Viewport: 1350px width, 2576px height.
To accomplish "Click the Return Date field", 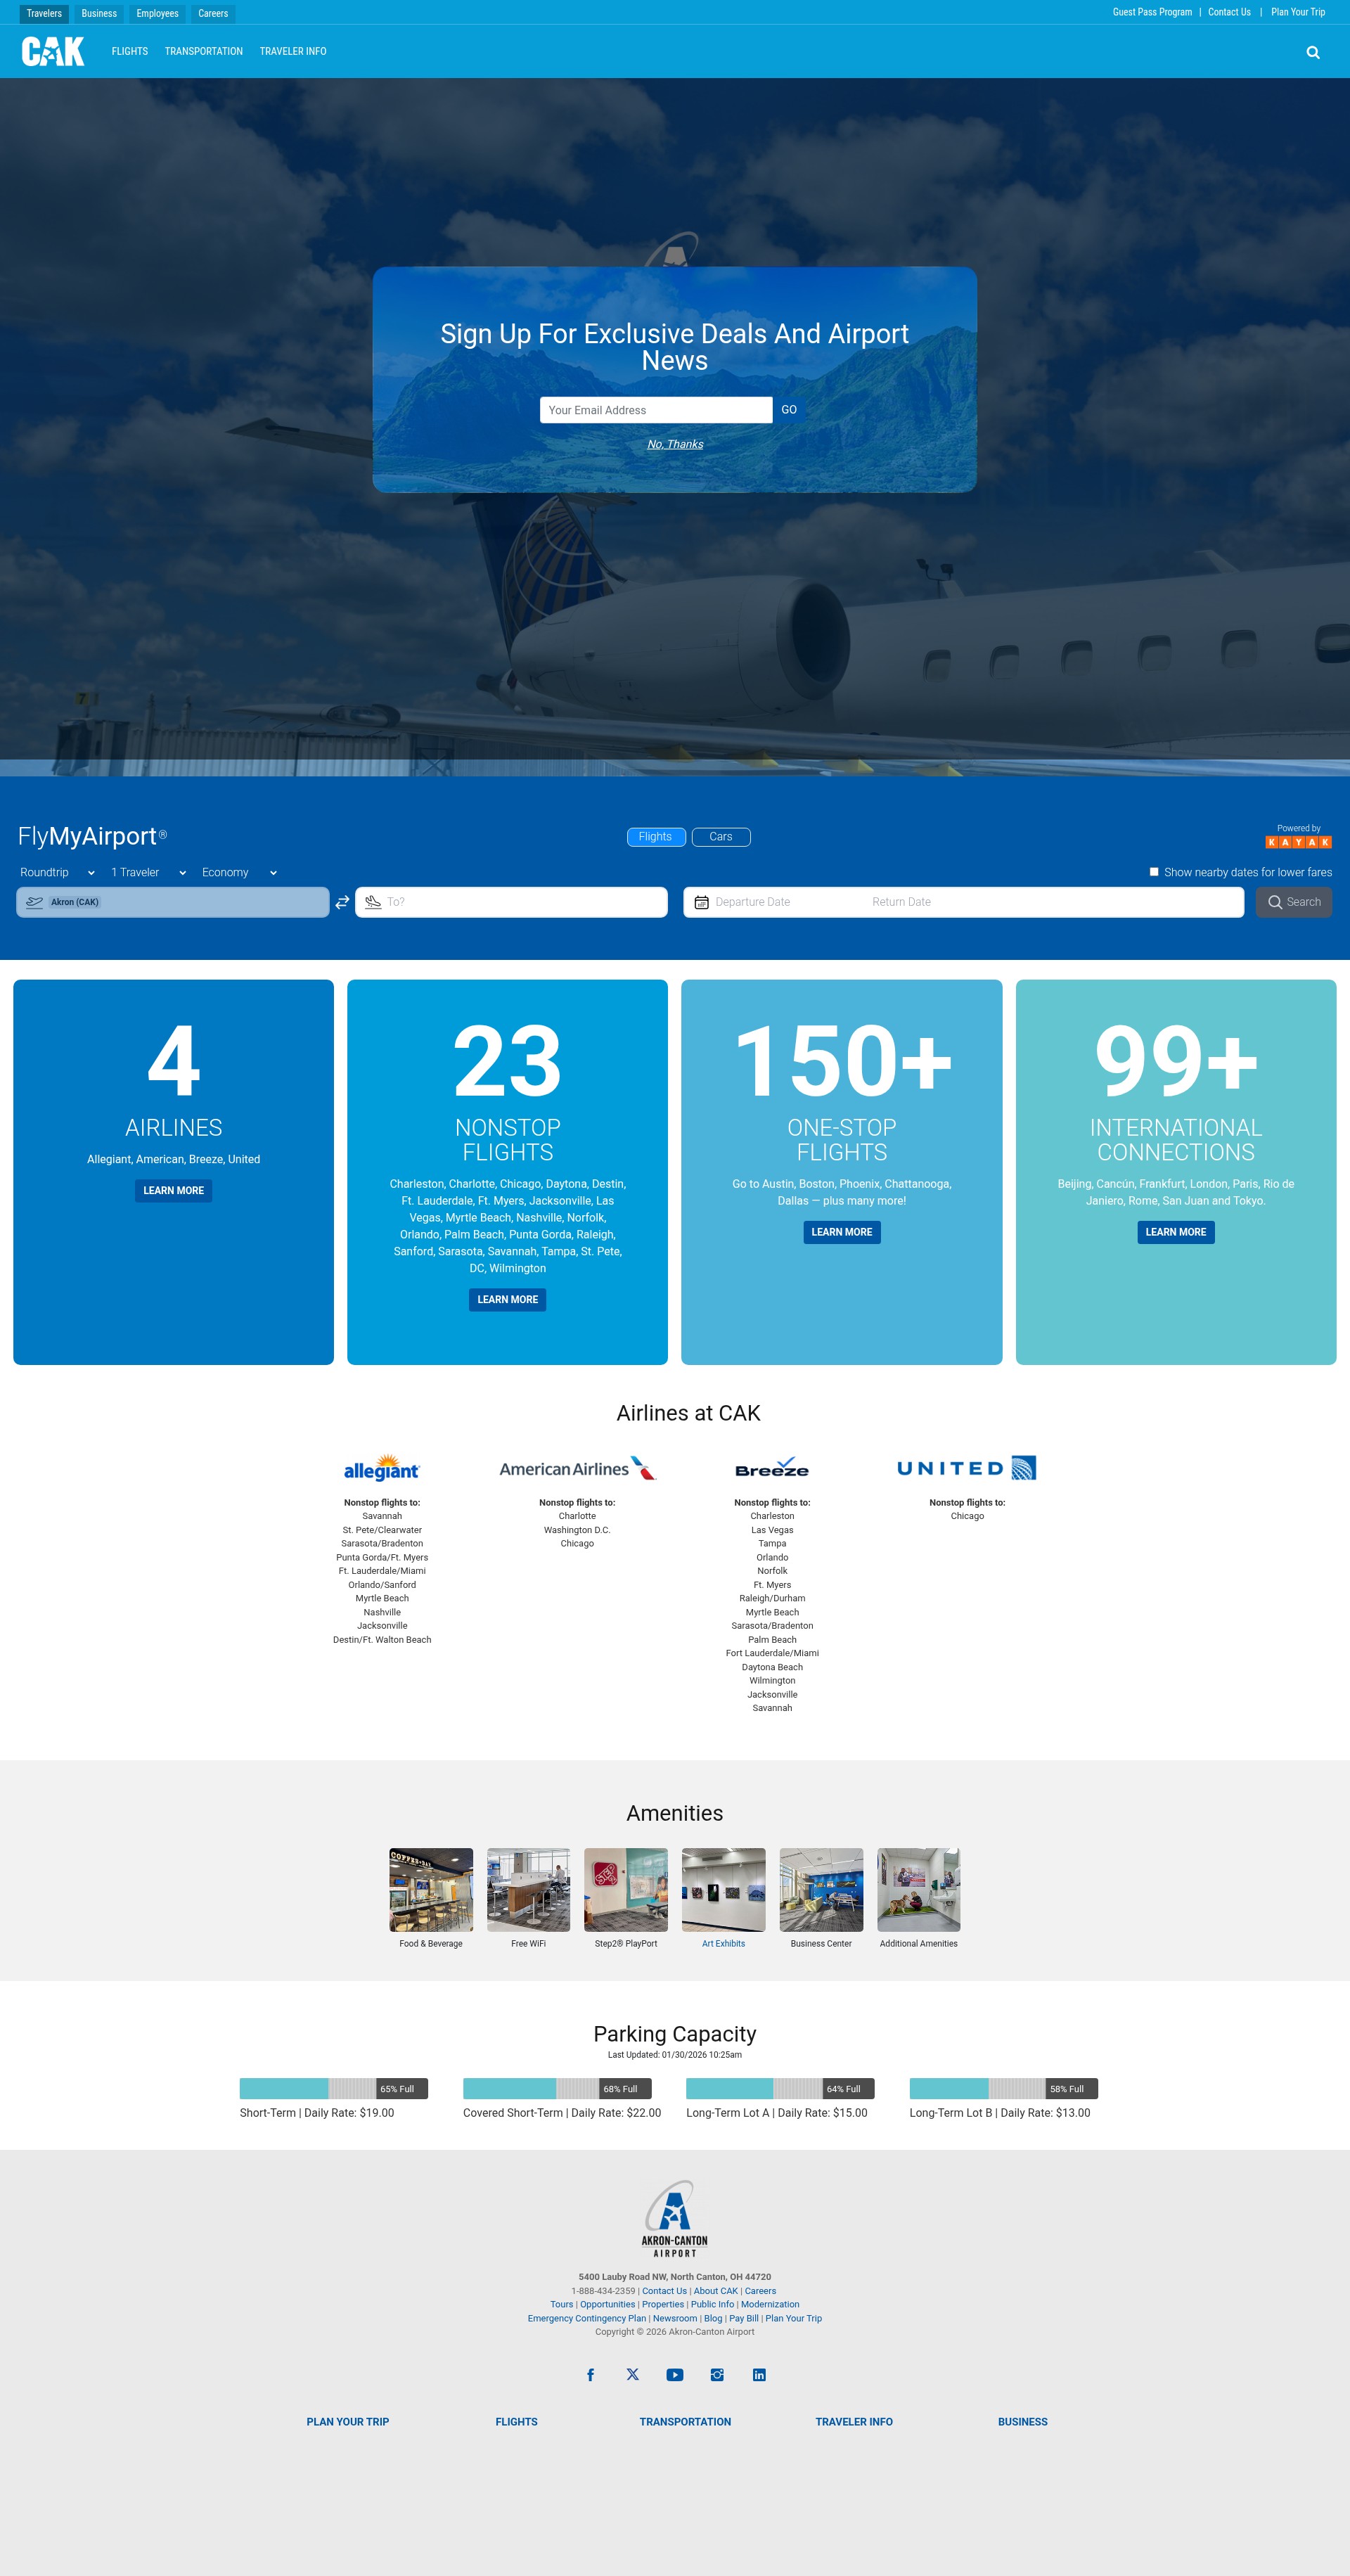I will tap(901, 902).
